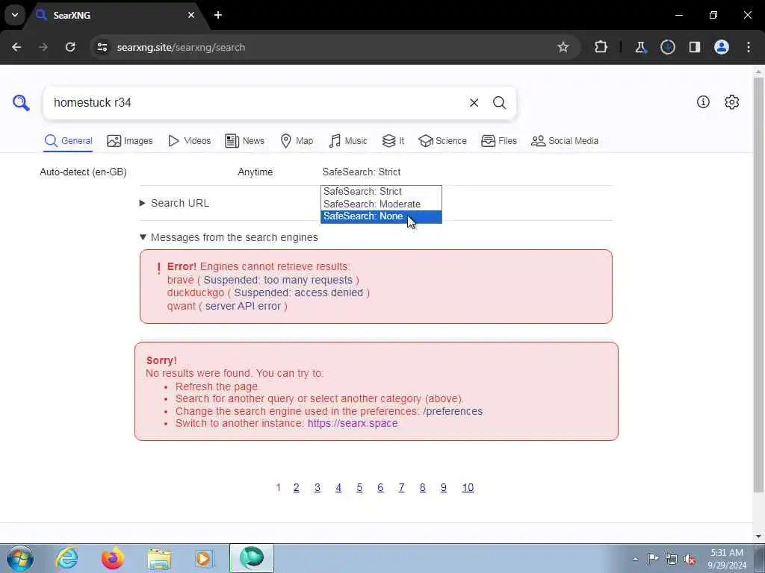Open the https://searx.space link
The image size is (765, 573).
tap(353, 424)
